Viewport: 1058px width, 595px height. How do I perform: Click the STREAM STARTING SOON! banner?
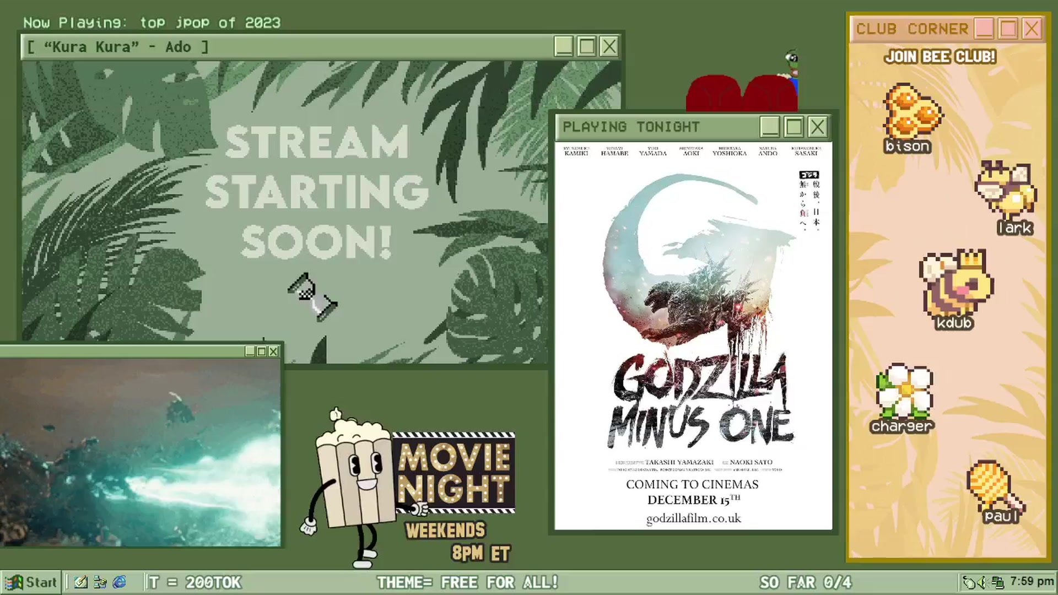click(316, 192)
